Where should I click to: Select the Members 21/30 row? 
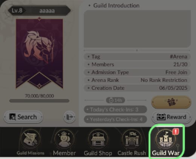coord(137,64)
